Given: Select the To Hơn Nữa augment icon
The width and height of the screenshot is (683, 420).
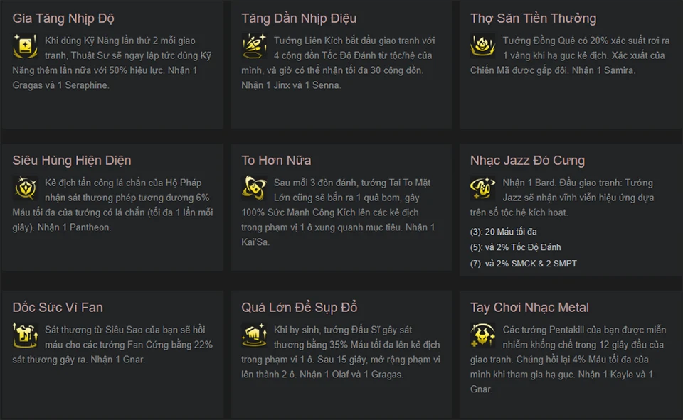Looking at the screenshot, I should pos(254,188).
